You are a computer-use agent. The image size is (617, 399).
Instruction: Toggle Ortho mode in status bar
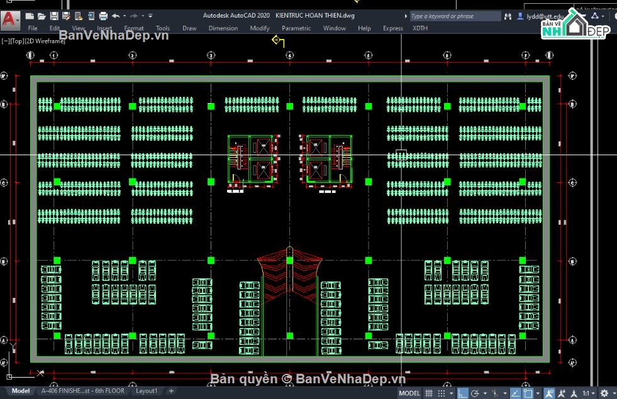pos(462,393)
